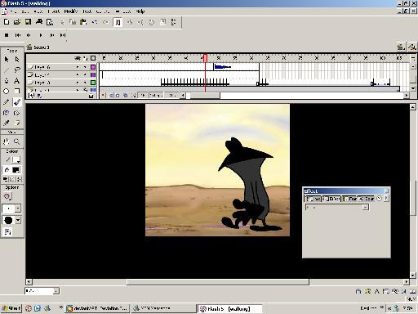Select the Oval tool

(x=7, y=92)
